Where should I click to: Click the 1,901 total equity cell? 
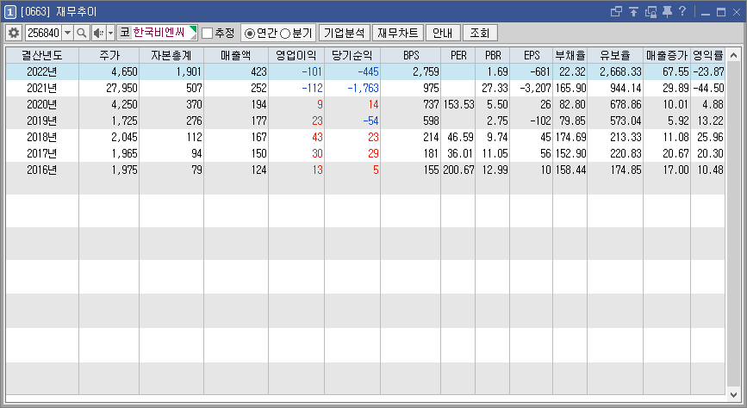171,72
